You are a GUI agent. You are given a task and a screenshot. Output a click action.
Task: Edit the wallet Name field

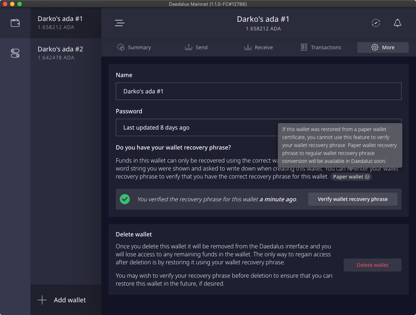point(258,91)
